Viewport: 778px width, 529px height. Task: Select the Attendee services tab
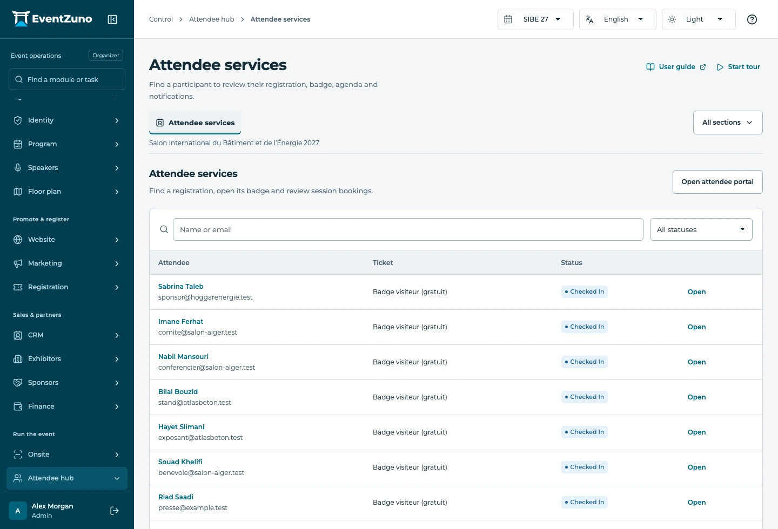195,123
